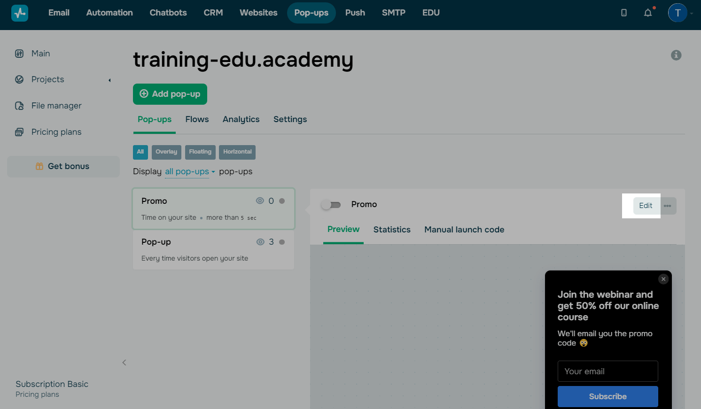Click 'We'll email you the promo code' text
This screenshot has width=701, height=409.
(605, 338)
